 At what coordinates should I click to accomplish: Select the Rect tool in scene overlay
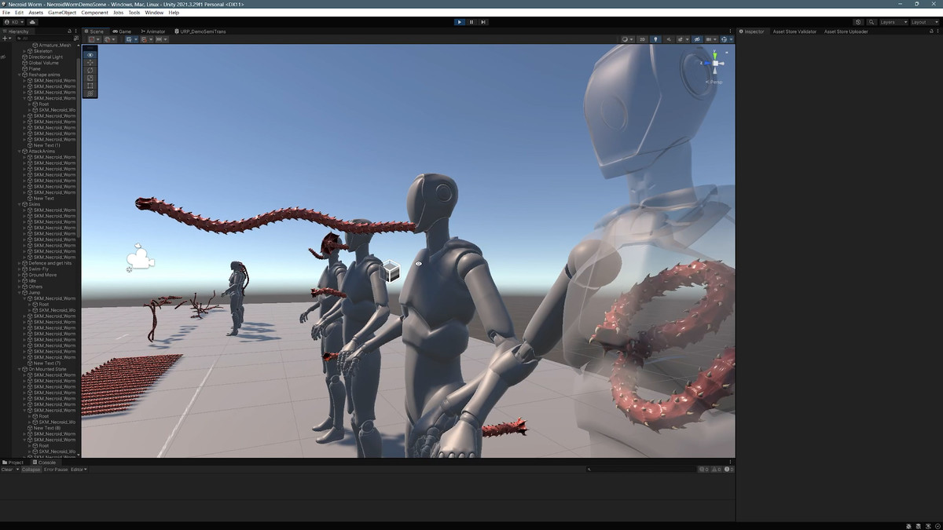tap(90, 86)
